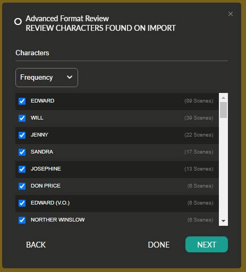246x272 pixels.
Task: Toggle the SANDRA character checkbox
Action: click(x=22, y=152)
